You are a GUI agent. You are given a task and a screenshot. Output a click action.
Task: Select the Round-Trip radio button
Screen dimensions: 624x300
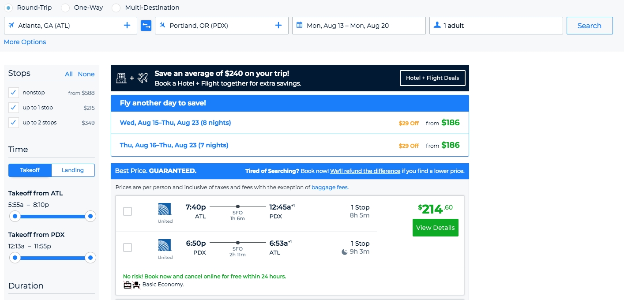pyautogui.click(x=8, y=8)
